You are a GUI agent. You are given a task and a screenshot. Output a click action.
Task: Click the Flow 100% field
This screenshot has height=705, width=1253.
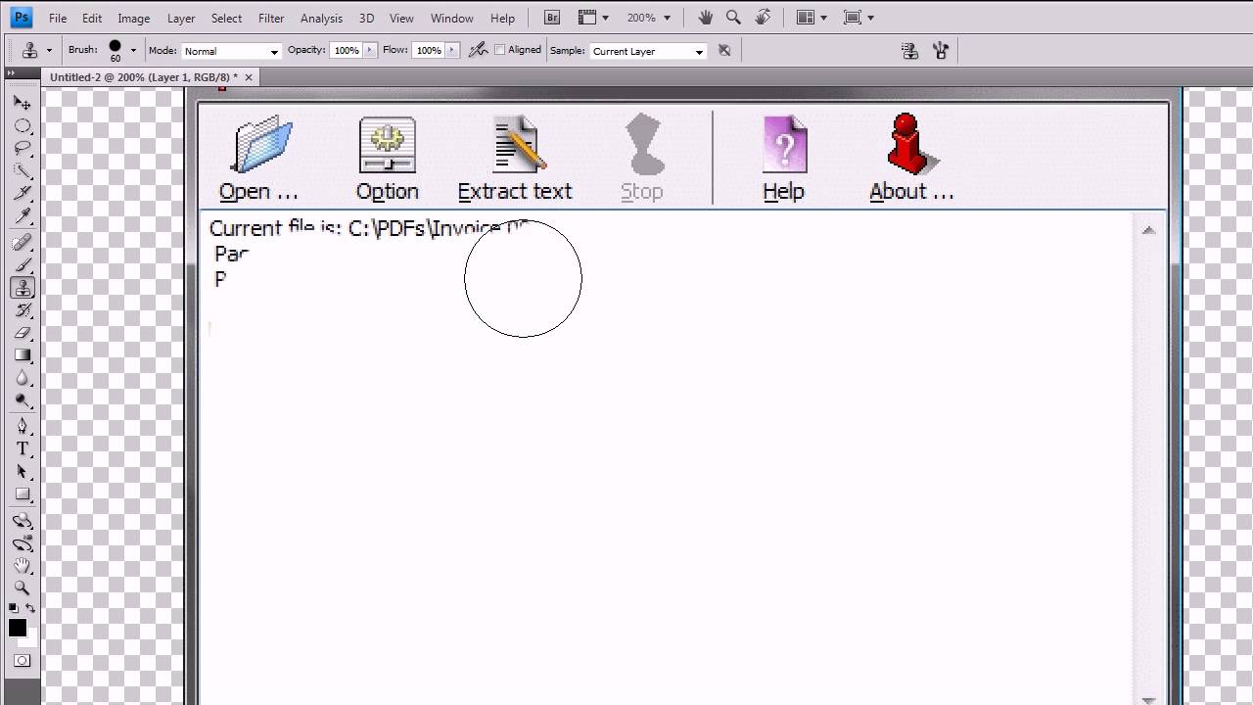coord(428,50)
